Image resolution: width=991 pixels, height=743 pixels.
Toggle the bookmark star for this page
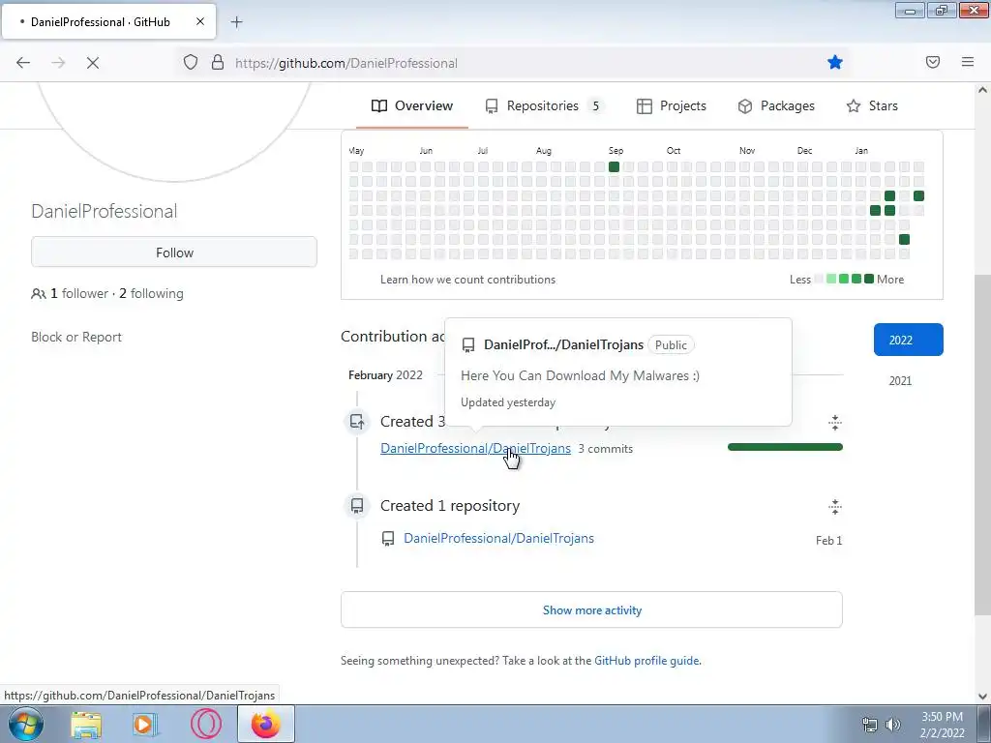[x=835, y=62]
